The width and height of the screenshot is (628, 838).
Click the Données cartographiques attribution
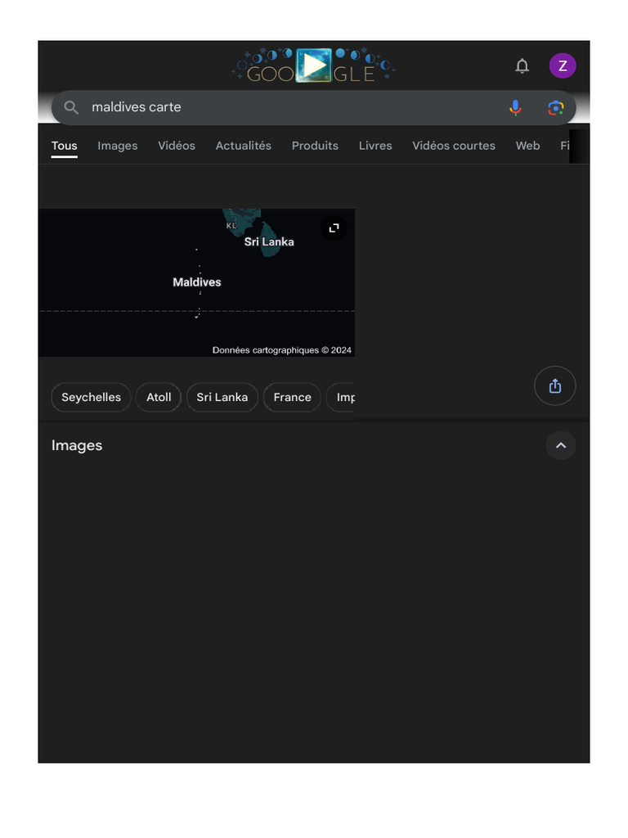(281, 350)
